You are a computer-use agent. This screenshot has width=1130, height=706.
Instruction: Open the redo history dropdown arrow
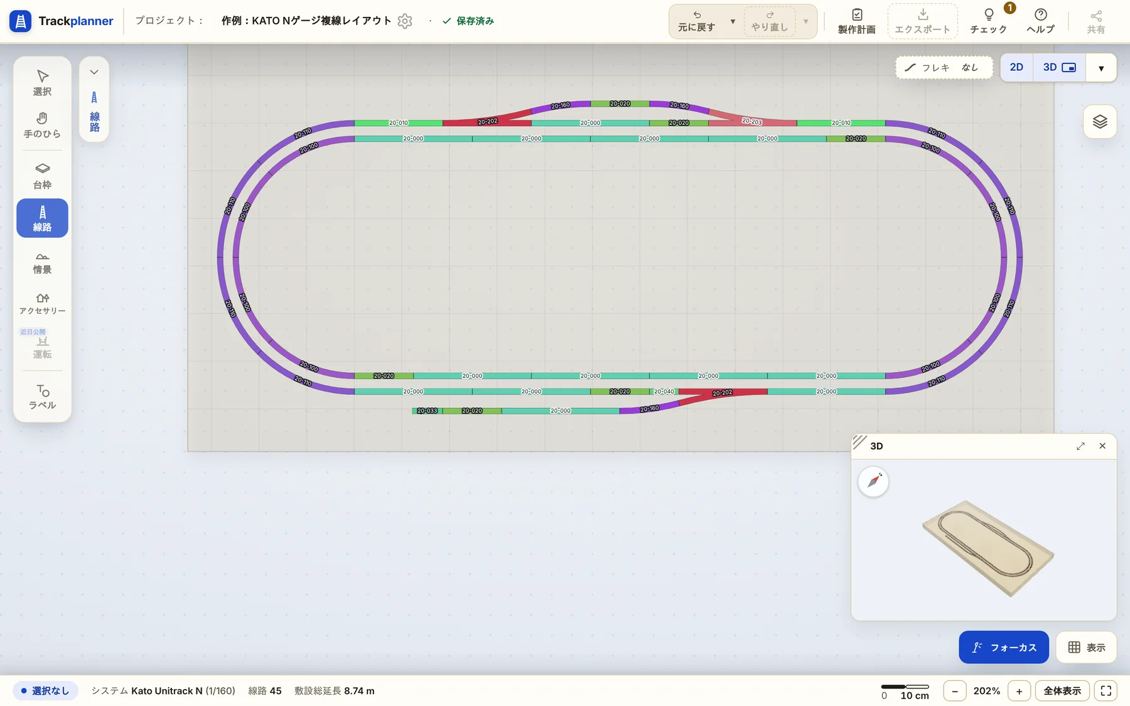(805, 21)
